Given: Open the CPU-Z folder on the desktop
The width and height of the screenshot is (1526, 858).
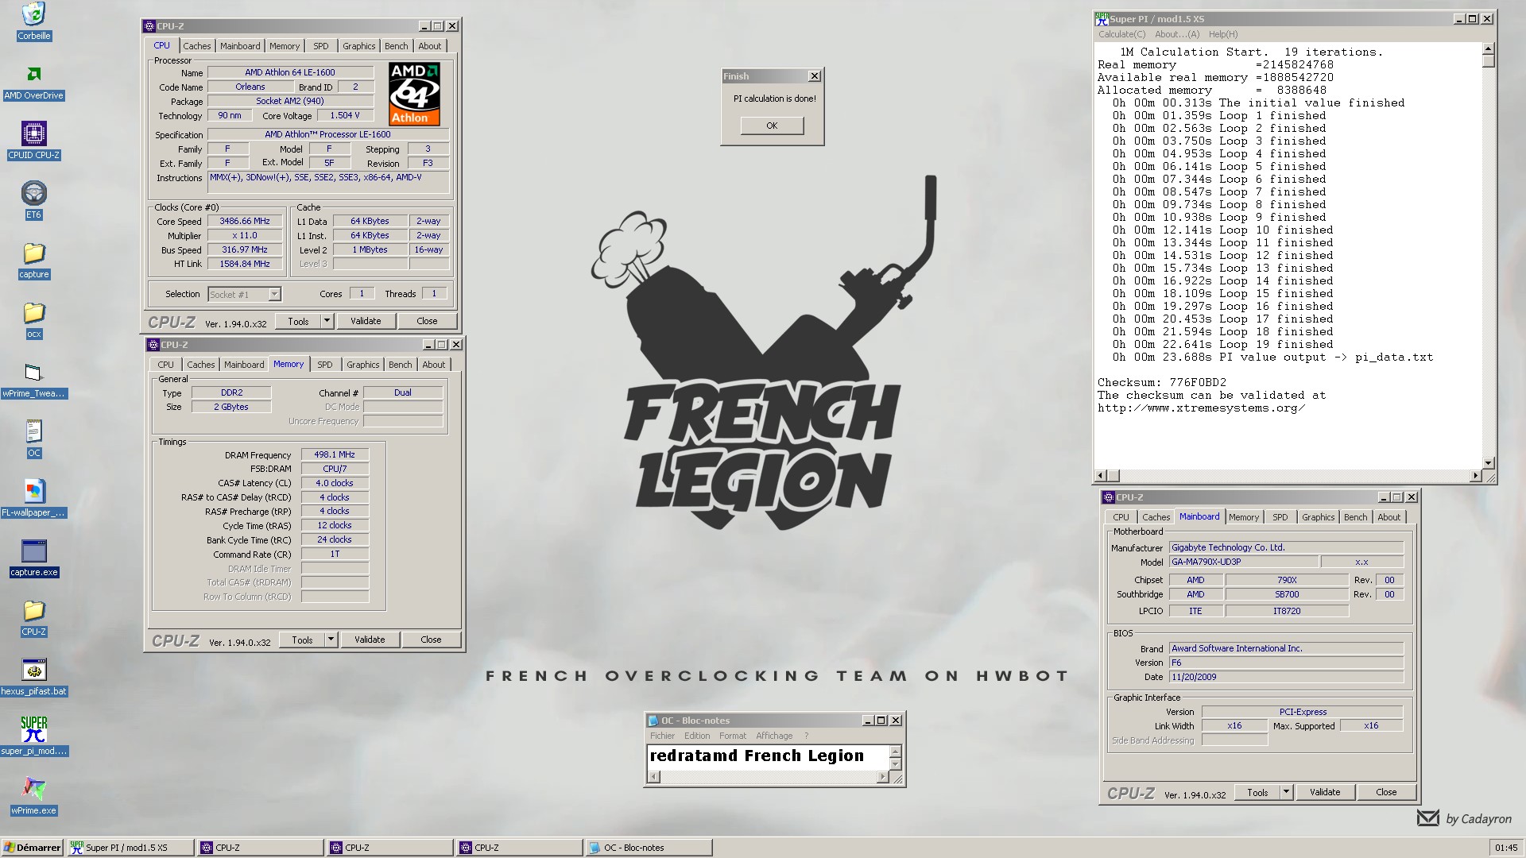Looking at the screenshot, I should [x=33, y=610].
